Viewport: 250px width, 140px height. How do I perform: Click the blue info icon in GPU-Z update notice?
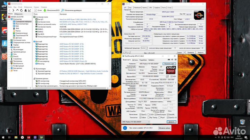click(x=125, y=128)
